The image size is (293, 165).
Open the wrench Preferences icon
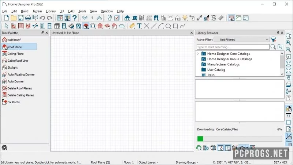[x=110, y=18]
